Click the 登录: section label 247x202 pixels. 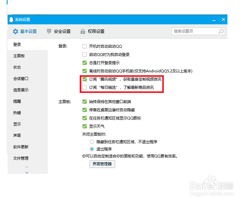(63, 46)
